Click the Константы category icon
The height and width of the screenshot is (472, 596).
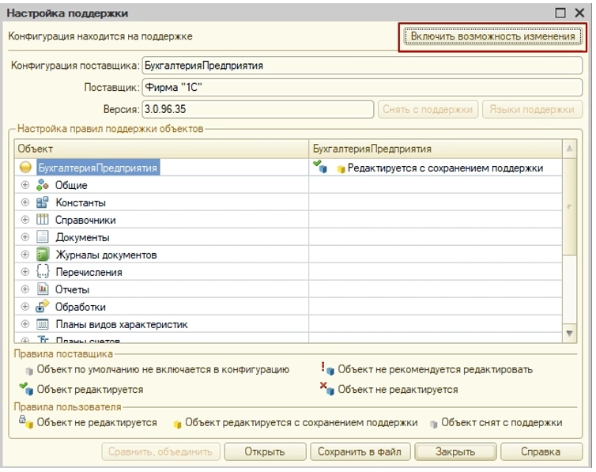click(43, 202)
